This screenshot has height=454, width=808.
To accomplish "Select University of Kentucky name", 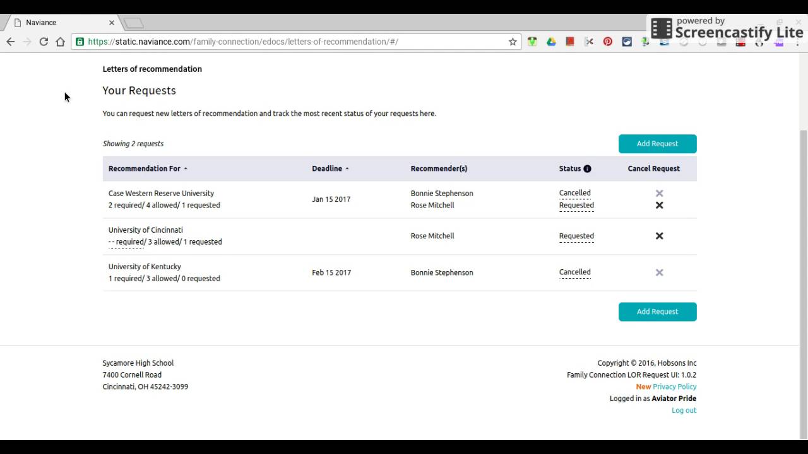I will coord(145,267).
